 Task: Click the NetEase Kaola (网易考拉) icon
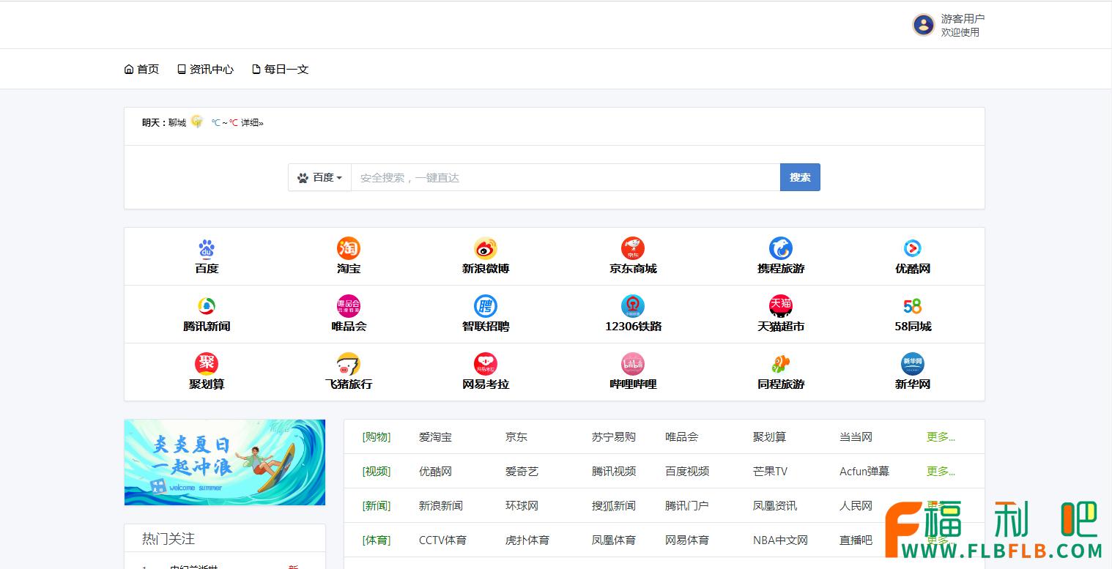tap(486, 364)
